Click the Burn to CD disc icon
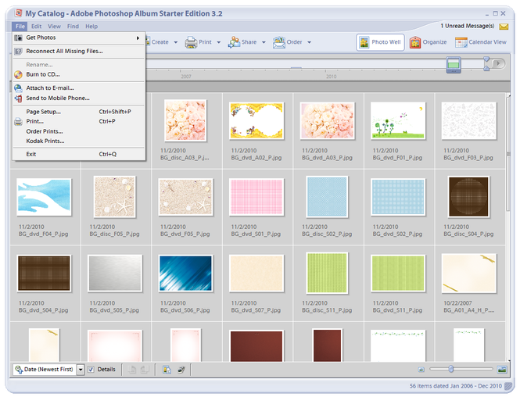Image resolution: width=520 pixels, height=397 pixels. point(18,74)
